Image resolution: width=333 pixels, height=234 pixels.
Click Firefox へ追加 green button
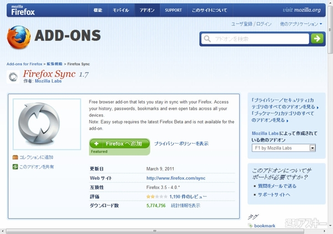(x=119, y=144)
